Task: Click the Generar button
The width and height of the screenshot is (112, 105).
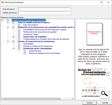Action: click(90, 103)
